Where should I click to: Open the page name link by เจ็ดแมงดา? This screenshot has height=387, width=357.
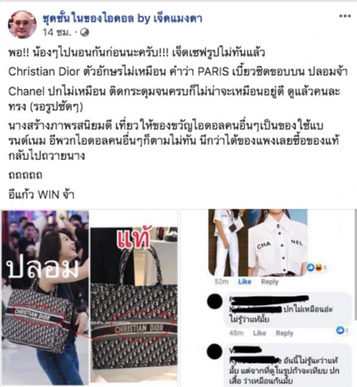[123, 18]
